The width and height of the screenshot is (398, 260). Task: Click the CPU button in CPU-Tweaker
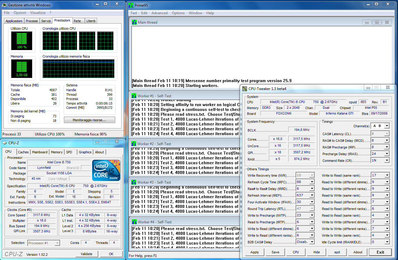pyautogui.click(x=296, y=252)
